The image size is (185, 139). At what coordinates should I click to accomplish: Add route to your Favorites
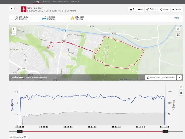[x=161, y=78]
